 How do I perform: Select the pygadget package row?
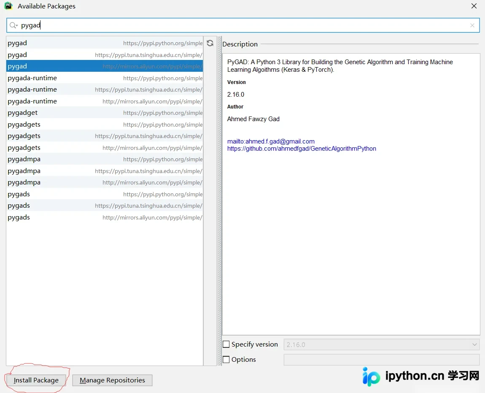pyautogui.click(x=105, y=113)
